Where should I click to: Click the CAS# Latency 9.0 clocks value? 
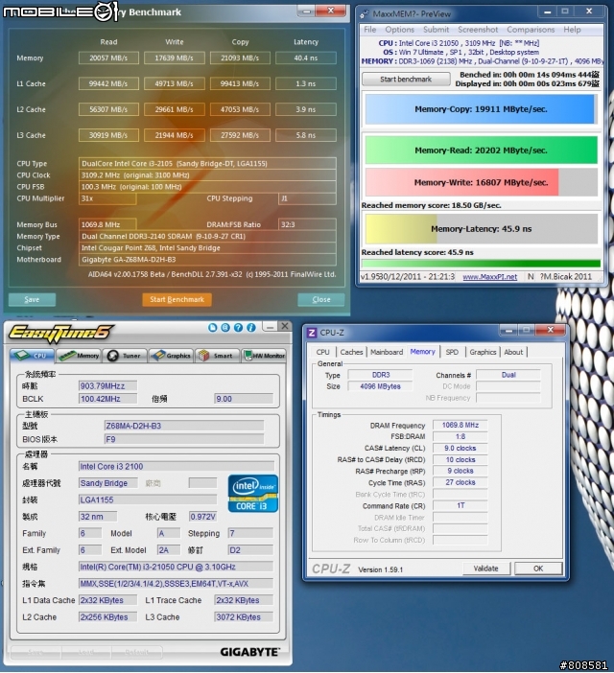point(460,448)
